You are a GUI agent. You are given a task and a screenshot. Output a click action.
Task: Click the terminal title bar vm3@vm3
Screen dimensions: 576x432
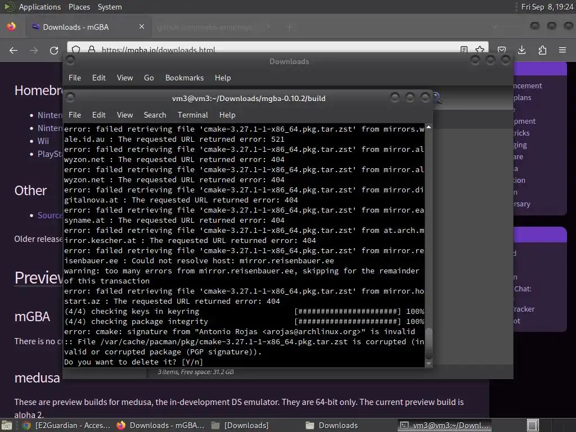249,98
